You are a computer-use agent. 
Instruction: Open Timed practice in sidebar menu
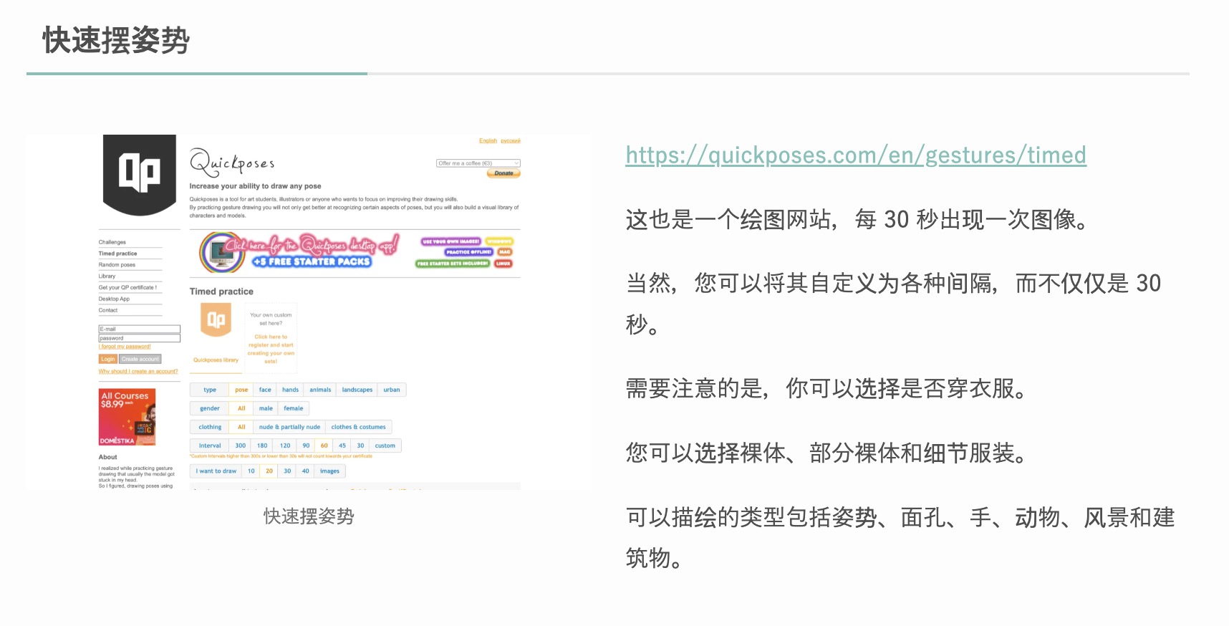pyautogui.click(x=118, y=254)
